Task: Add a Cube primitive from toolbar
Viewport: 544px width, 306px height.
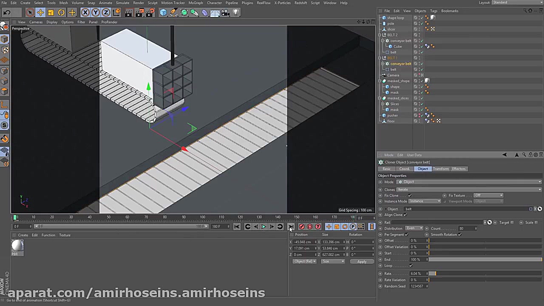Action: [163, 13]
